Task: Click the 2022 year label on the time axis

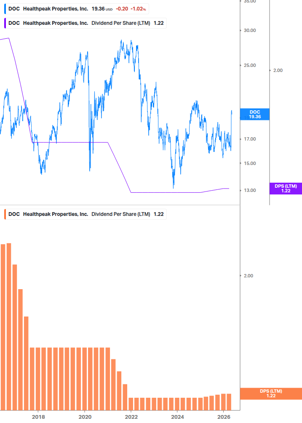Action: coord(131,417)
